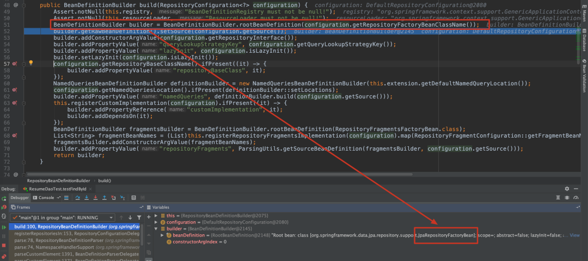Click the Resume Program green arrow
Screen dimensions: 588x261
click(4, 227)
